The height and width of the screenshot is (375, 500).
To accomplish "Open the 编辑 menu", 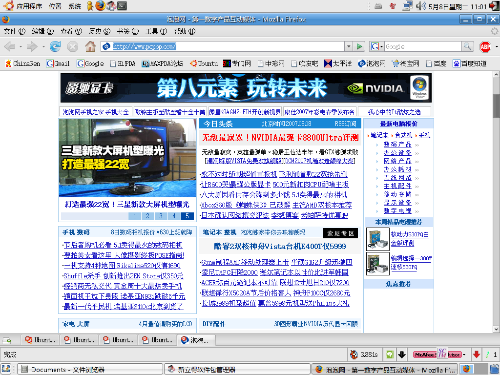I will tap(43, 31).
